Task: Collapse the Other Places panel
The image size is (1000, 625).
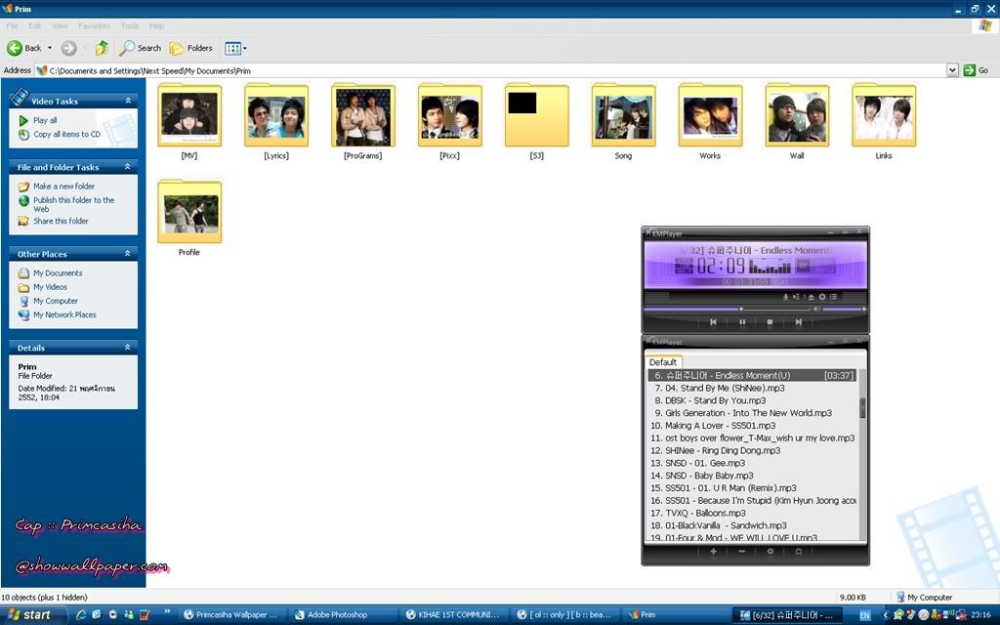Action: 128,253
